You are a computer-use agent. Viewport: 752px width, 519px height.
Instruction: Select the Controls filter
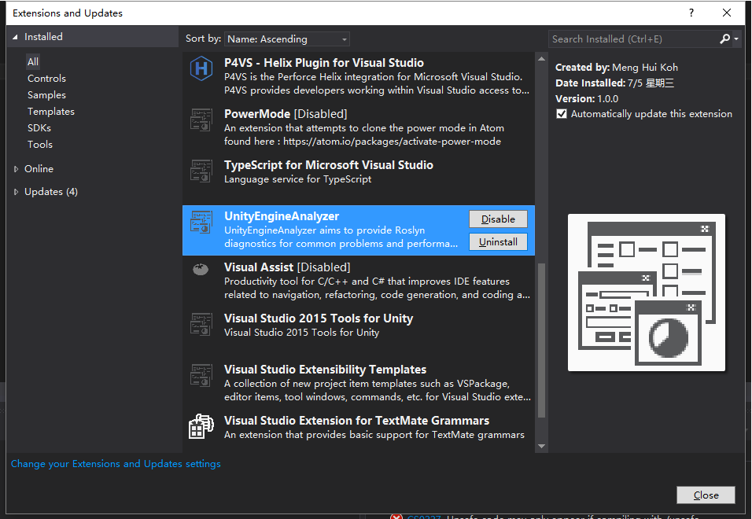tap(46, 78)
